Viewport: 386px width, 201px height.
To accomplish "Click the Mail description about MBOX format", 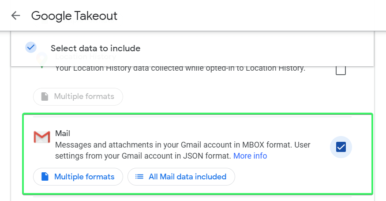I will point(173,144).
